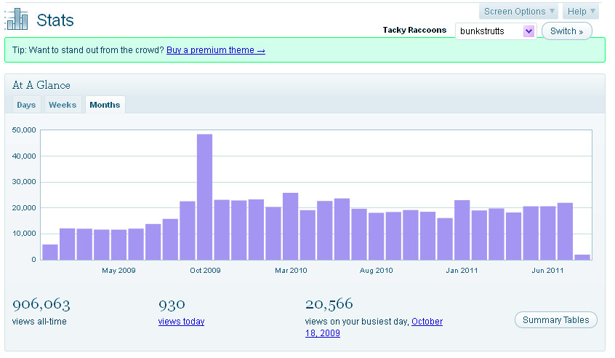Open the bunkstrutts blog selector dropdown
This screenshot has height=358, width=615.
click(496, 31)
